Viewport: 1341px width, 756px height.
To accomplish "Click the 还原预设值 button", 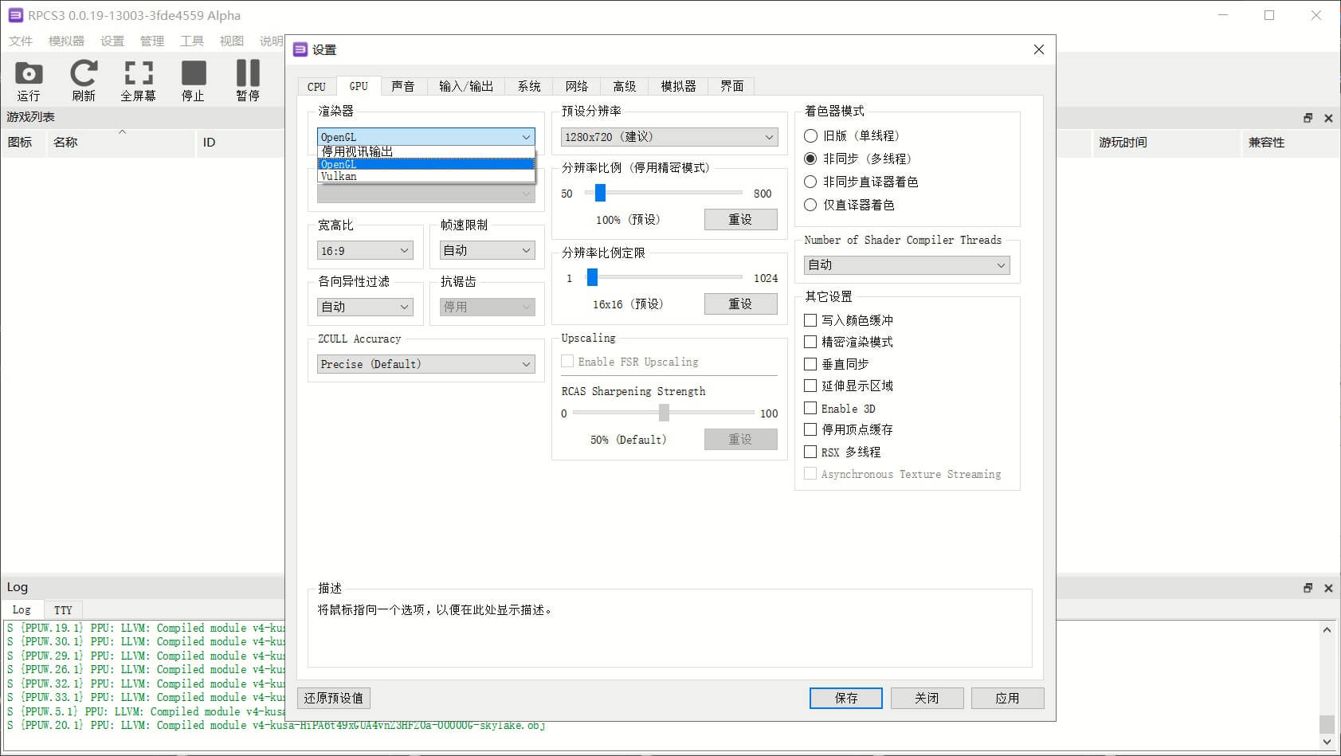I will tap(333, 698).
